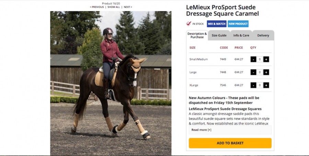
Task: Open the Size Guide tab
Action: point(219,35)
